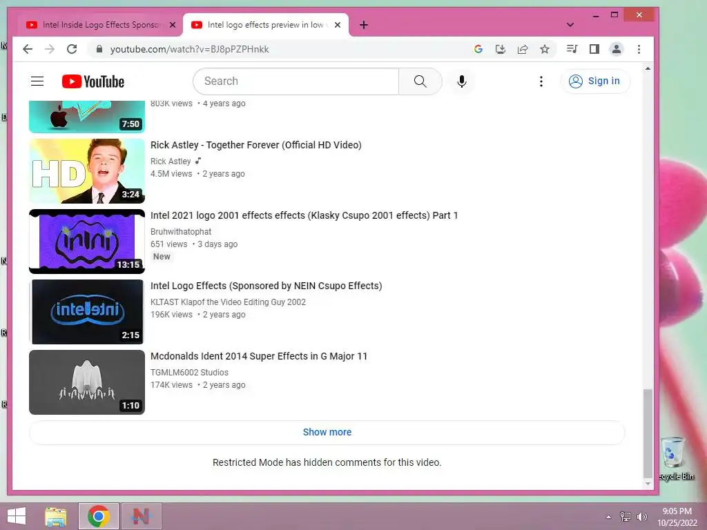Open volume control in tray
The image size is (707, 530).
[641, 516]
